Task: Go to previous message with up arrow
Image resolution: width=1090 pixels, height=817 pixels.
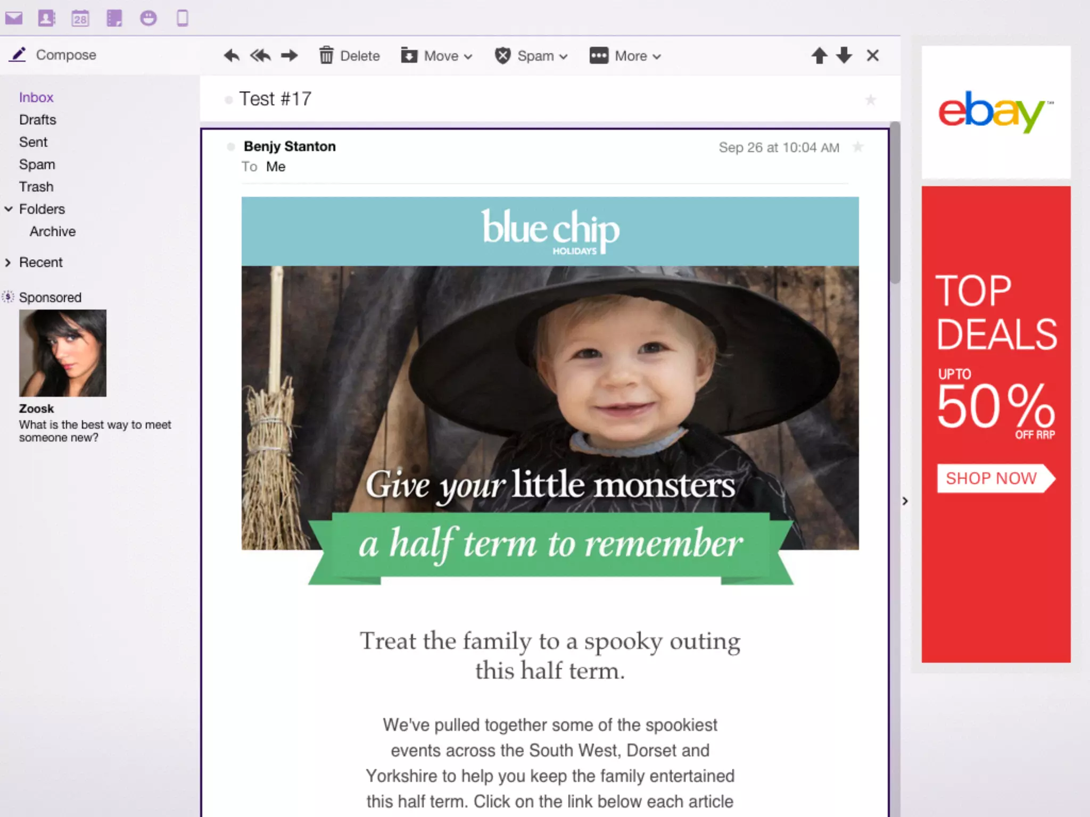Action: (x=819, y=55)
